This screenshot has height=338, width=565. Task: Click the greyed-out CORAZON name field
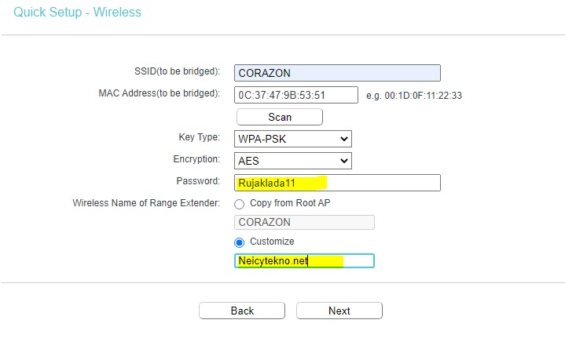(304, 222)
